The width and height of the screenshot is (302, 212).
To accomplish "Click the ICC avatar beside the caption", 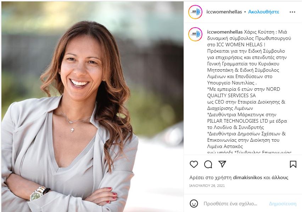I will point(195,34).
